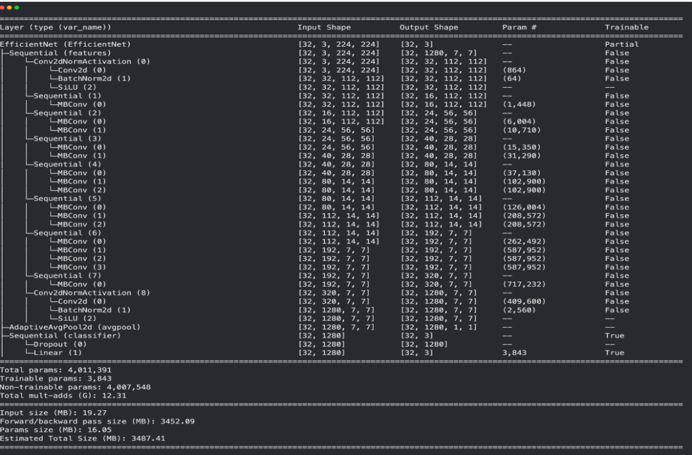692x455 pixels.
Task: Click the 'MBConv (3)' layer name
Action: point(82,267)
